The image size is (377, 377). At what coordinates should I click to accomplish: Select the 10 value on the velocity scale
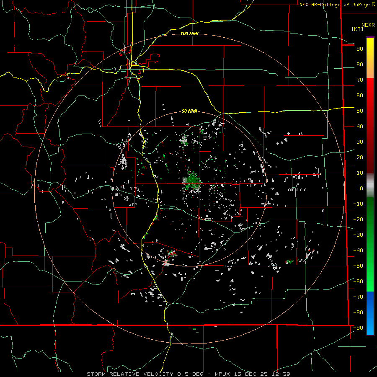click(360, 173)
